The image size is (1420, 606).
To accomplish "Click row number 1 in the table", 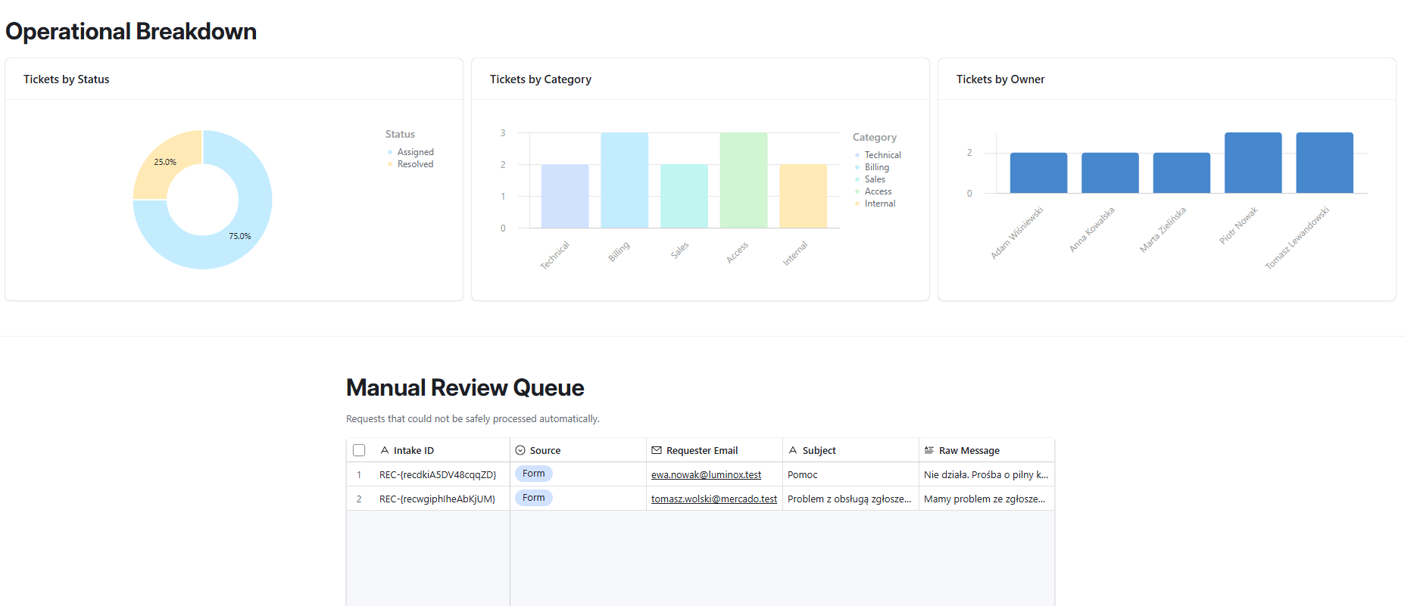I will point(359,475).
